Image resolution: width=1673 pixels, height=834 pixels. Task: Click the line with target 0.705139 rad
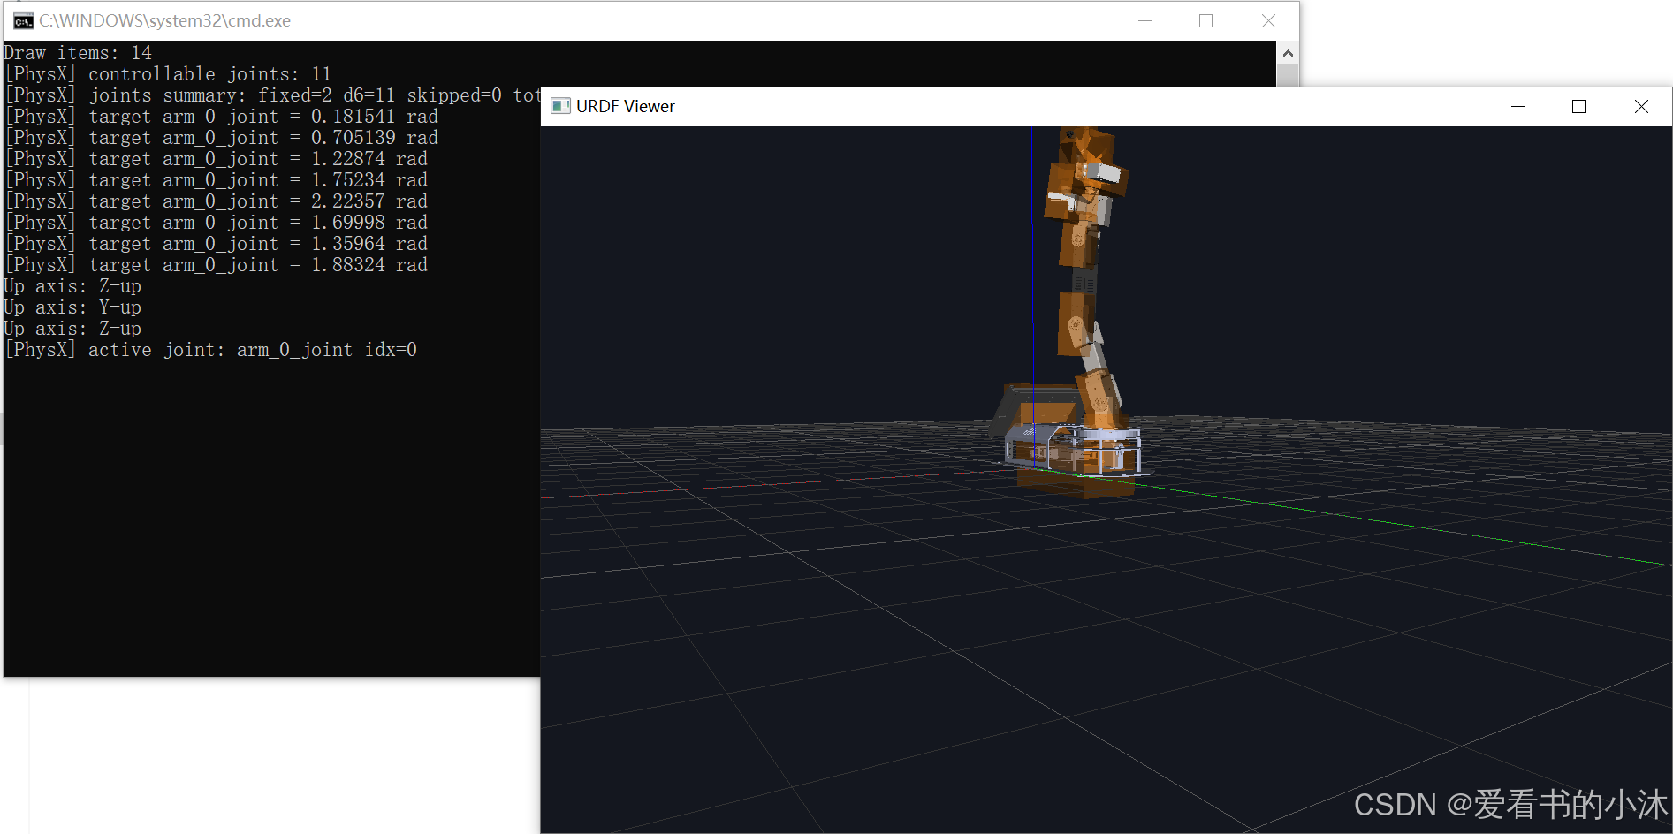pos(221,138)
